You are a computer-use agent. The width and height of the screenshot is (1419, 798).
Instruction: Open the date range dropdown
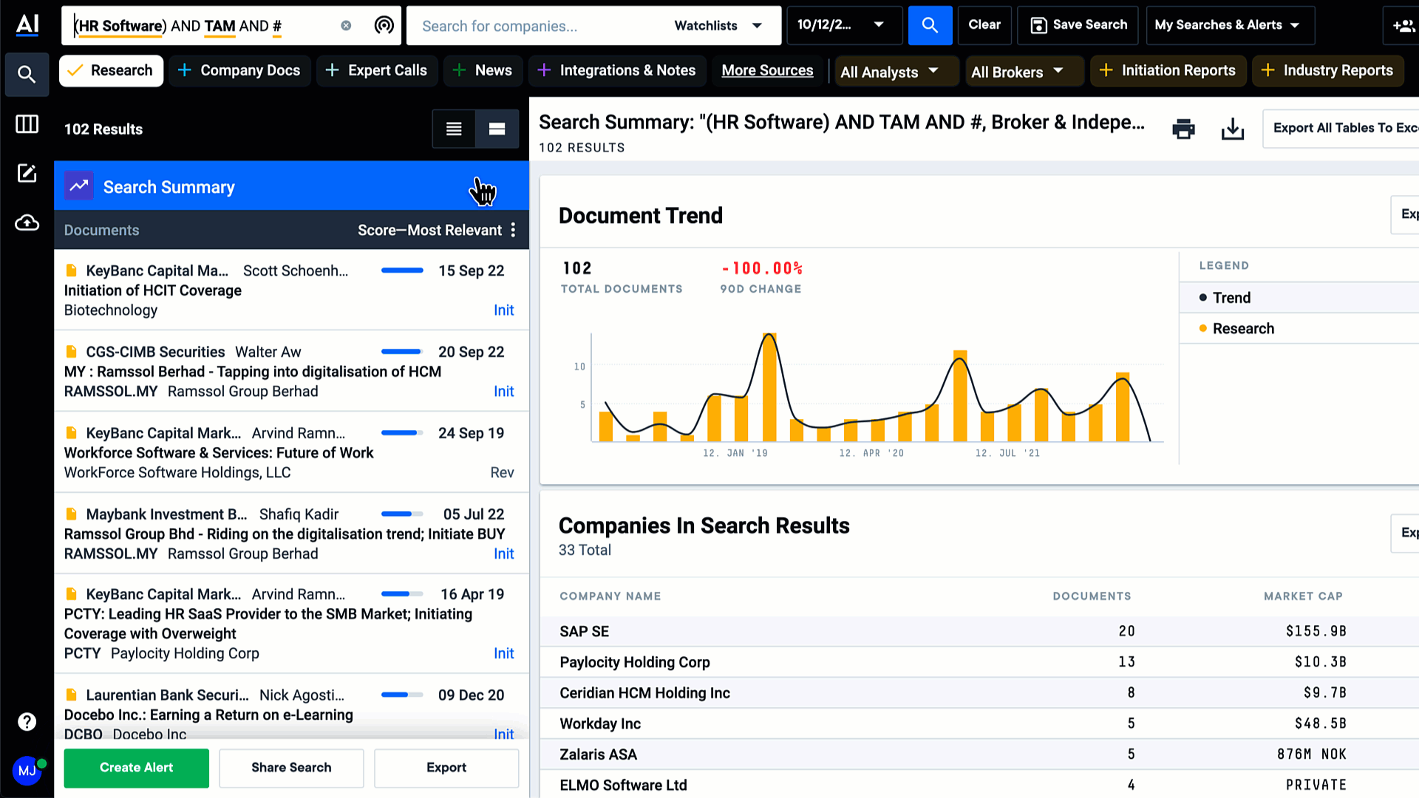click(x=844, y=26)
